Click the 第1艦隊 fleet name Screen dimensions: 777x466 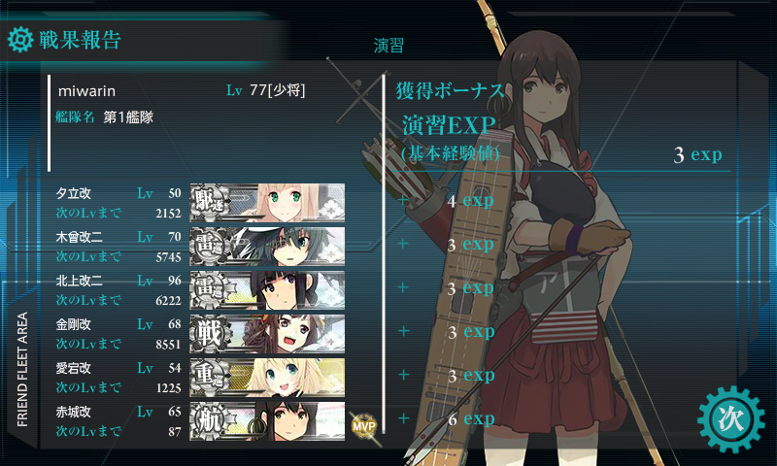pos(128,117)
